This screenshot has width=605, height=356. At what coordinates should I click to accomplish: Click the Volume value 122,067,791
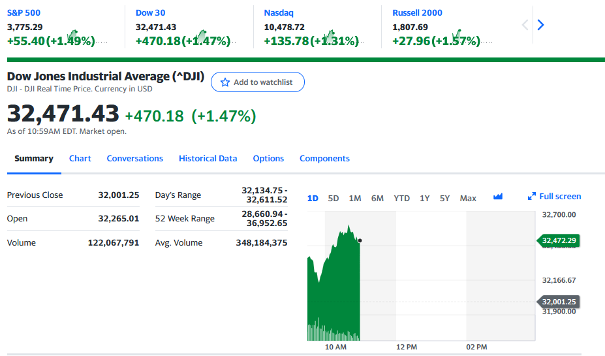coord(114,243)
